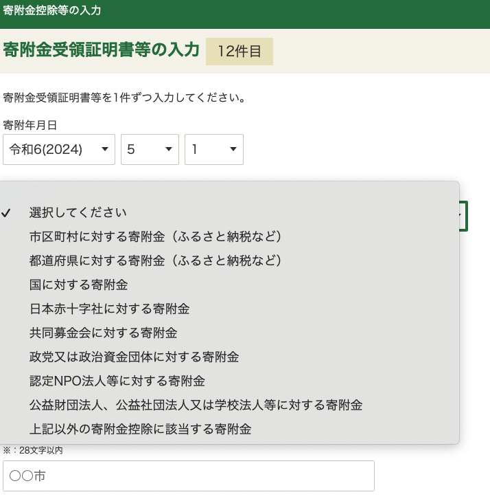Image resolution: width=490 pixels, height=501 pixels.
Task: Select 国に対する寄附金 option
Action: 78,285
